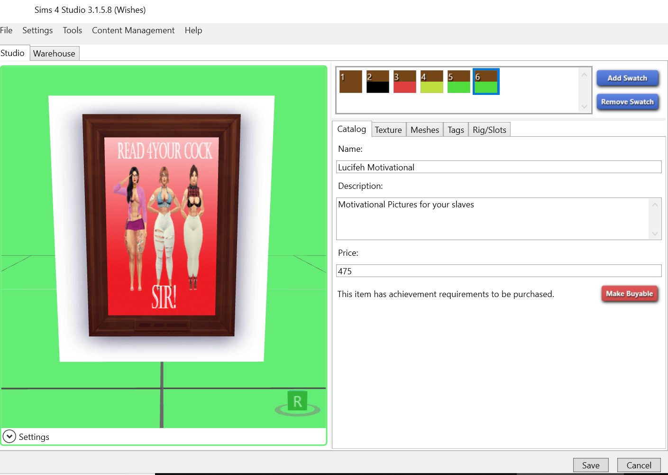Click the Cancel button

pos(639,465)
